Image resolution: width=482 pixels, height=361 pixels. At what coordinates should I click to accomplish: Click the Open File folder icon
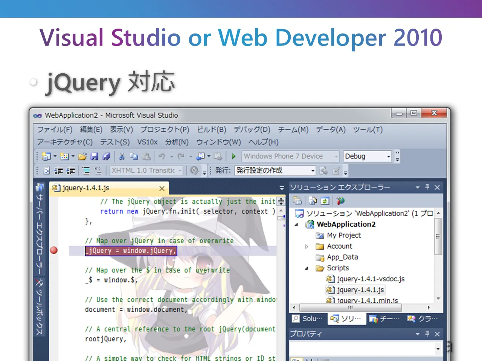point(83,156)
